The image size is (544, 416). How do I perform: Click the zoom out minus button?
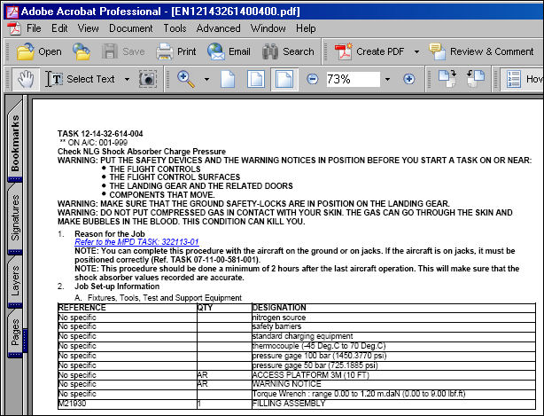tap(312, 79)
